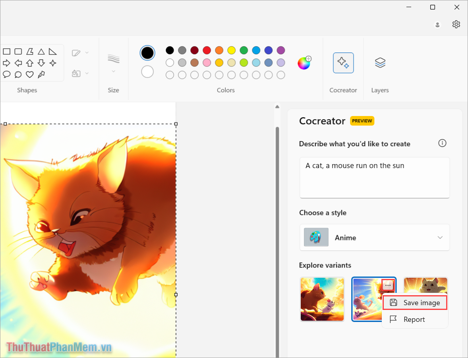Click the shape fill icon

tap(75, 73)
